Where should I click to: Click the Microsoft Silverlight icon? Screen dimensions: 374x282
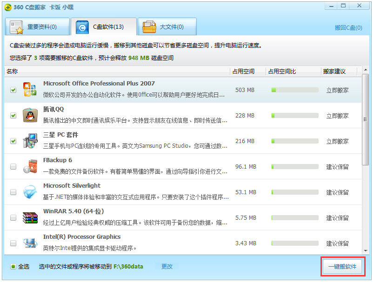[30, 192]
